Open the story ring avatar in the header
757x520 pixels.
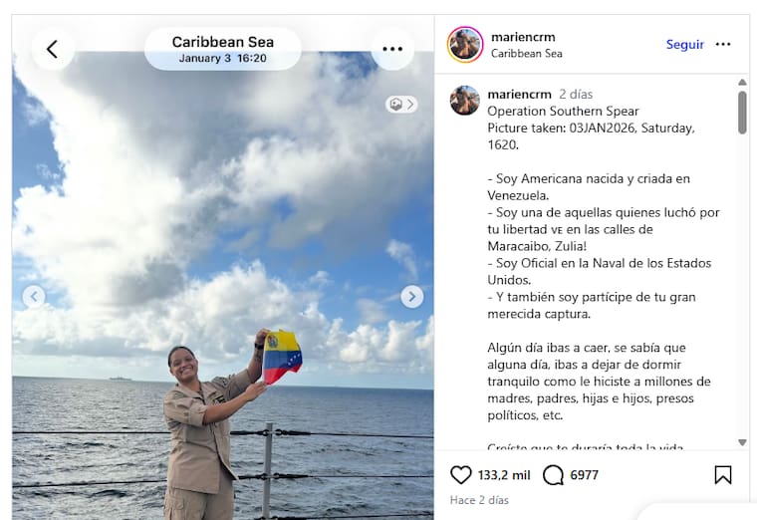(465, 45)
